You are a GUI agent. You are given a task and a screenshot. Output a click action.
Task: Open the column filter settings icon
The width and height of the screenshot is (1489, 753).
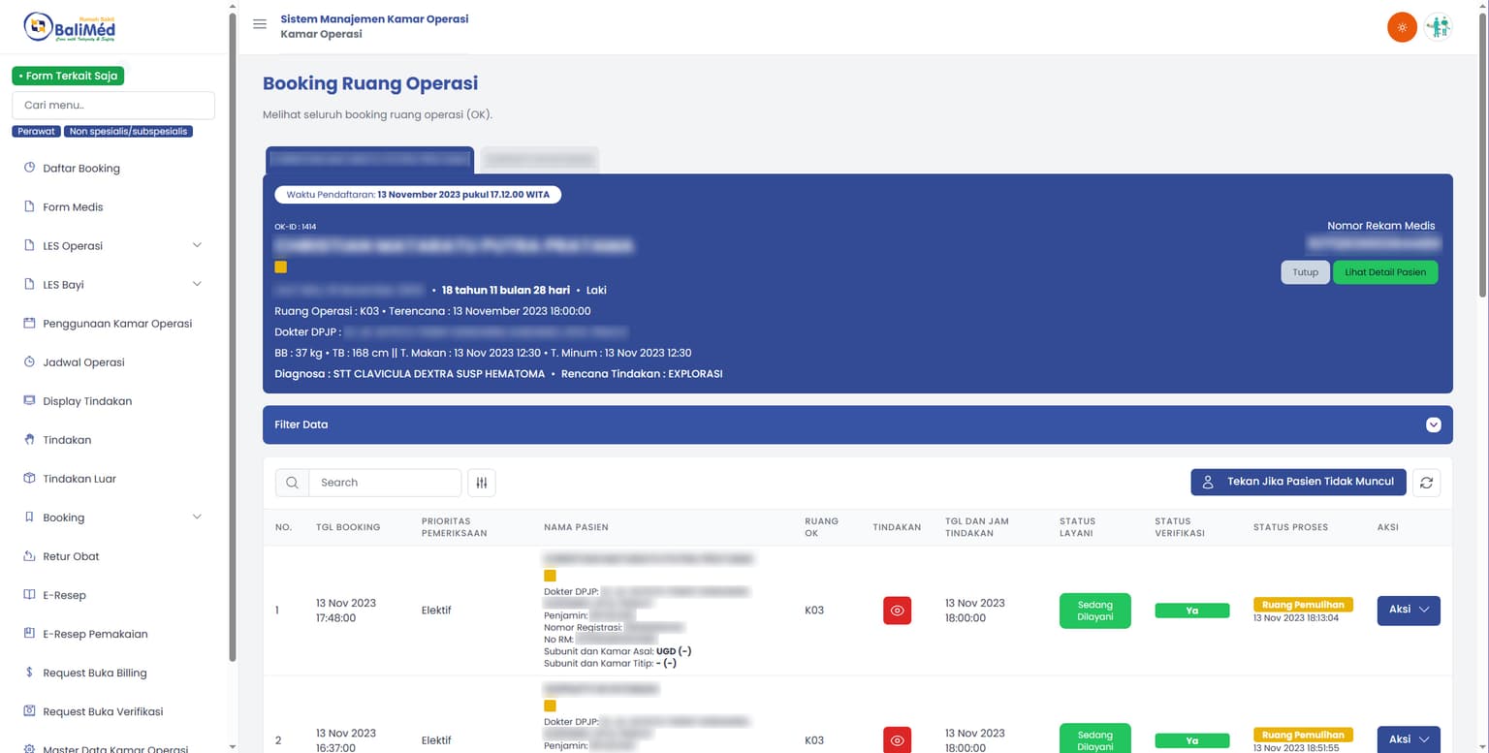[x=482, y=483]
